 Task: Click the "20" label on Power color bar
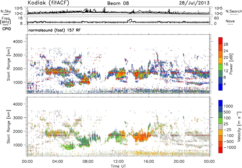[x=226, y=58]
